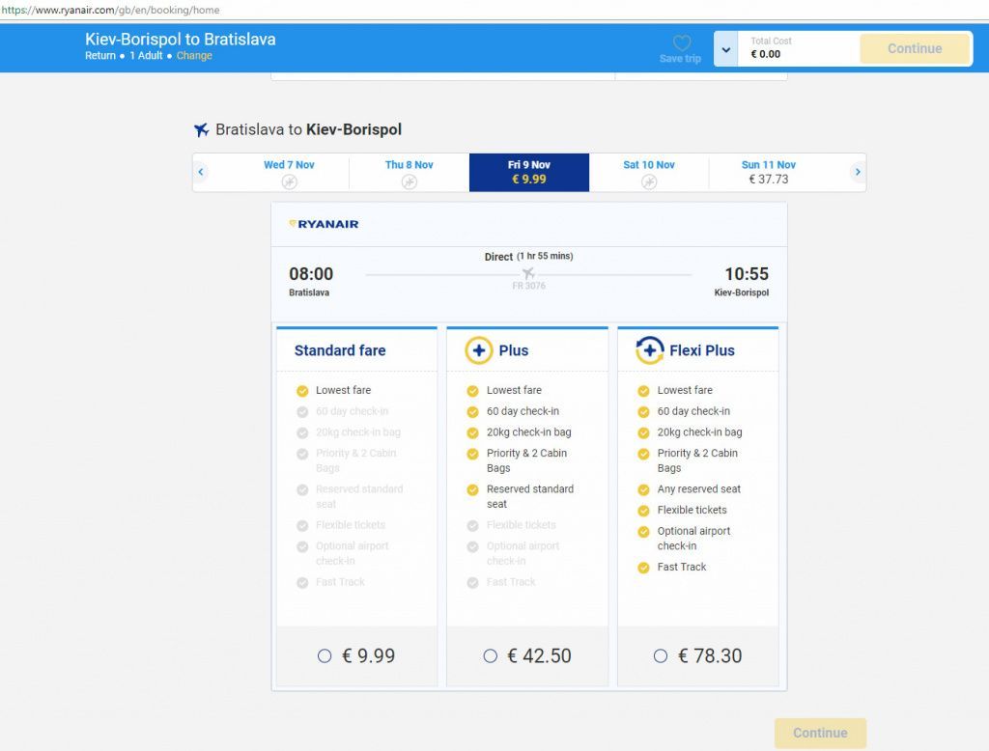Switch to the Sat 10 Nov date tab
This screenshot has width=989, height=751.
(649, 171)
